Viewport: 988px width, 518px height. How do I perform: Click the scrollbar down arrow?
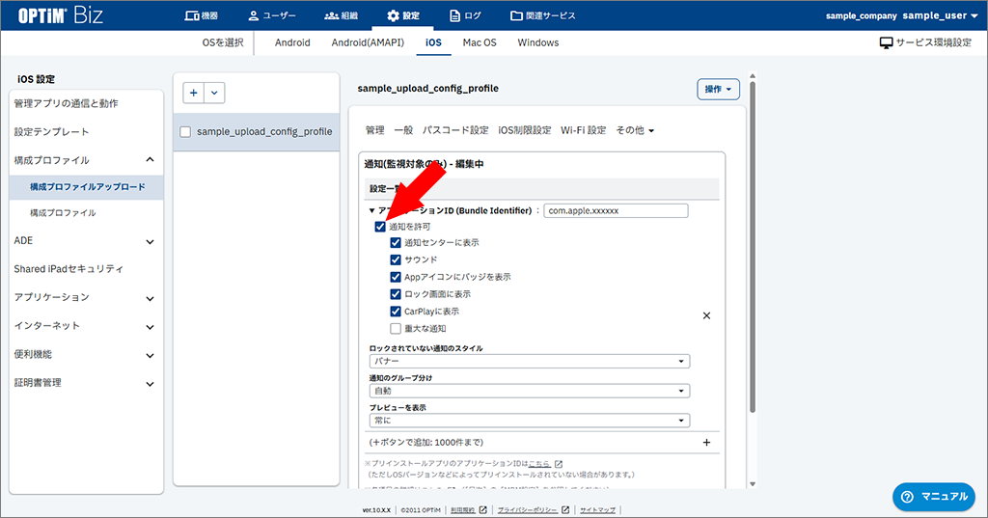[x=753, y=484]
